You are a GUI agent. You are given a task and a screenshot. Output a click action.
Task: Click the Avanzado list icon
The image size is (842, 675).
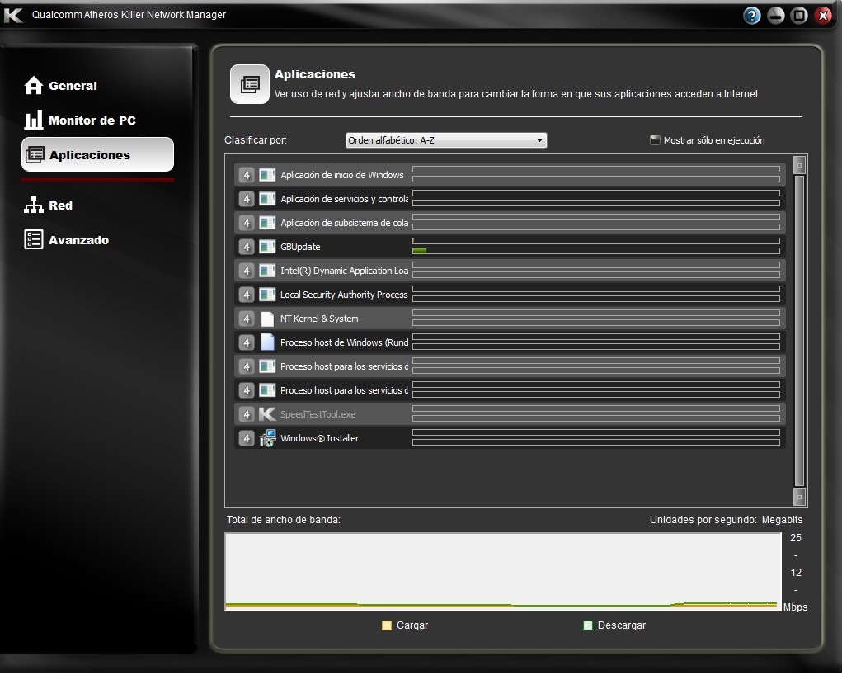(33, 239)
